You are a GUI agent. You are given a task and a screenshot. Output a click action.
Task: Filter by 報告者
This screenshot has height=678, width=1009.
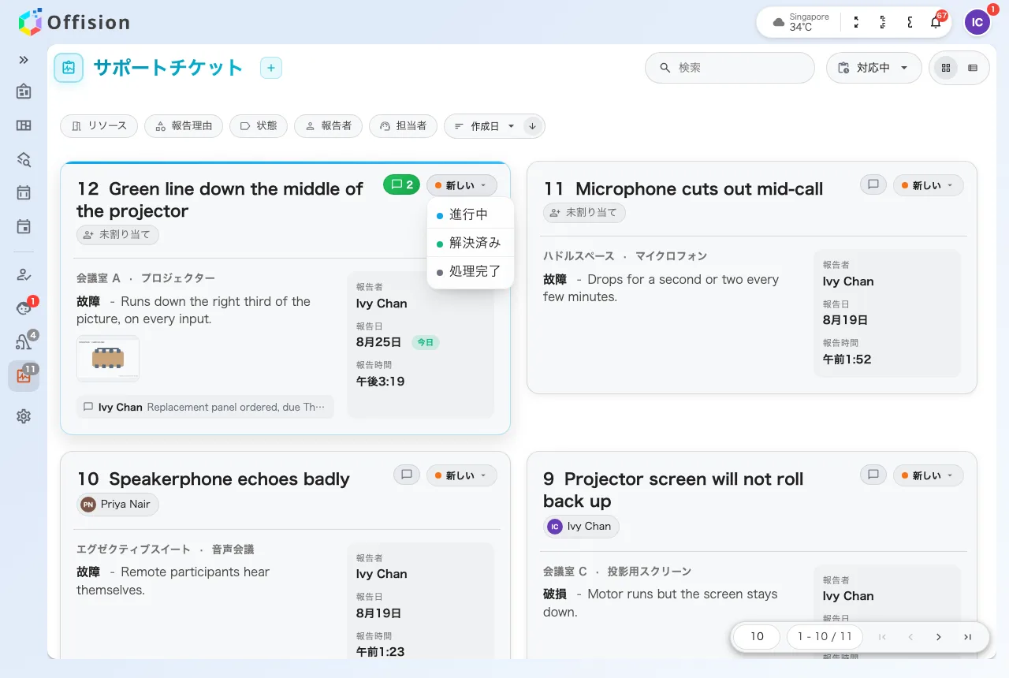pyautogui.click(x=328, y=126)
